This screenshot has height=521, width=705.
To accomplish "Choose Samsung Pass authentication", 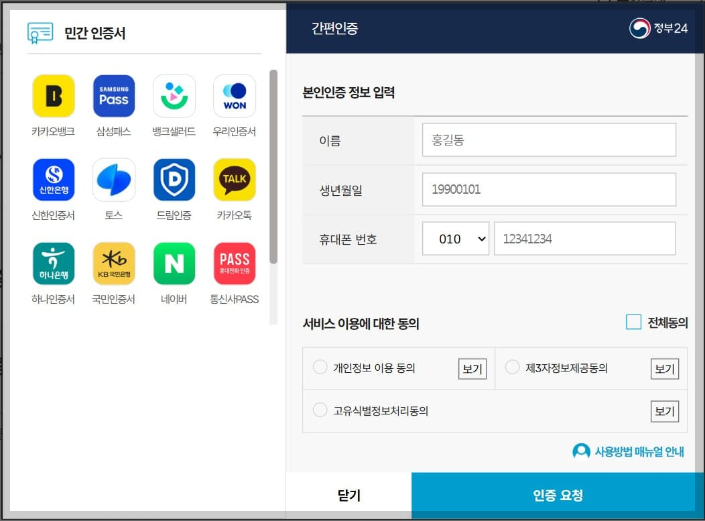I will point(114,95).
